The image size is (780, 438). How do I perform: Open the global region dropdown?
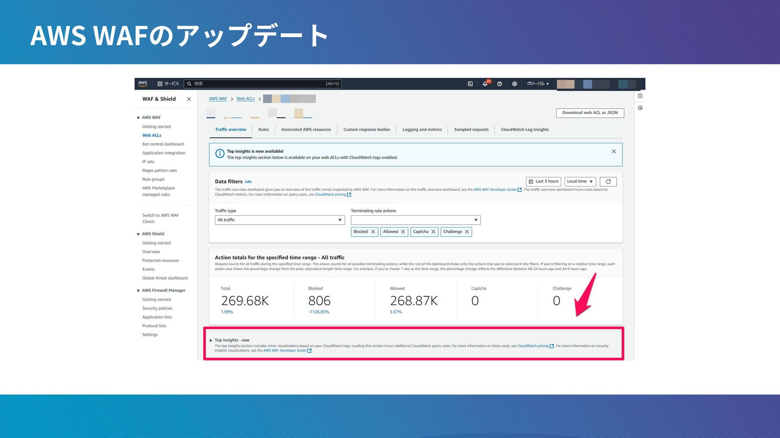tap(538, 84)
